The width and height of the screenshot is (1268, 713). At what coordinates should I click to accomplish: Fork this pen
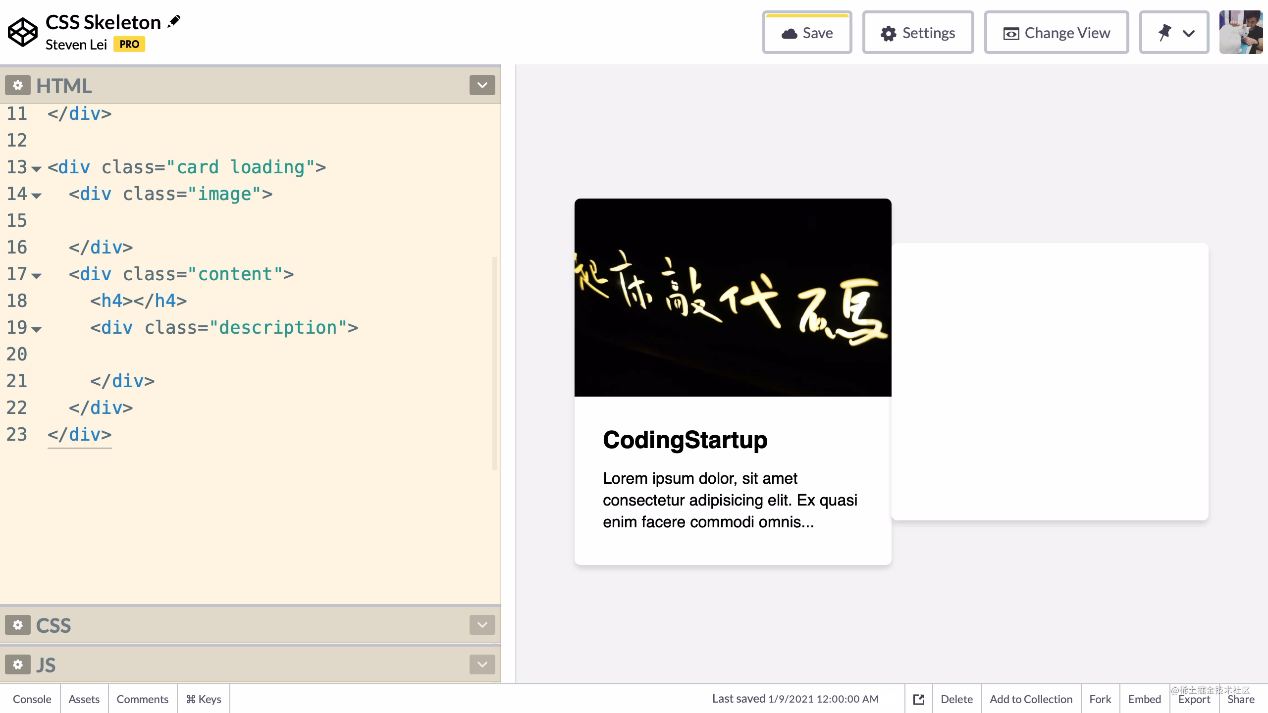tap(1100, 699)
